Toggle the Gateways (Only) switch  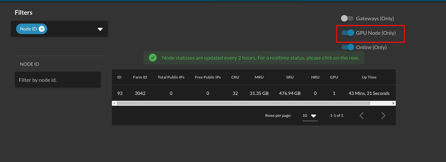click(347, 18)
